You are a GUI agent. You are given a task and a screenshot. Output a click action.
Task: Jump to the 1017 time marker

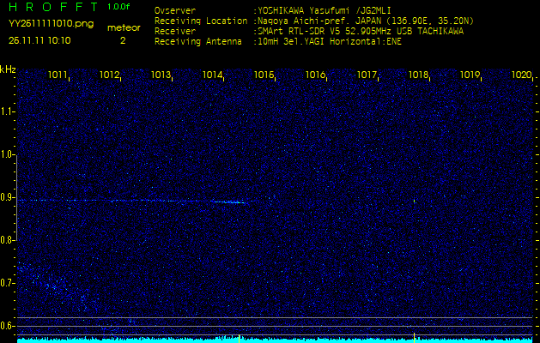tap(367, 75)
